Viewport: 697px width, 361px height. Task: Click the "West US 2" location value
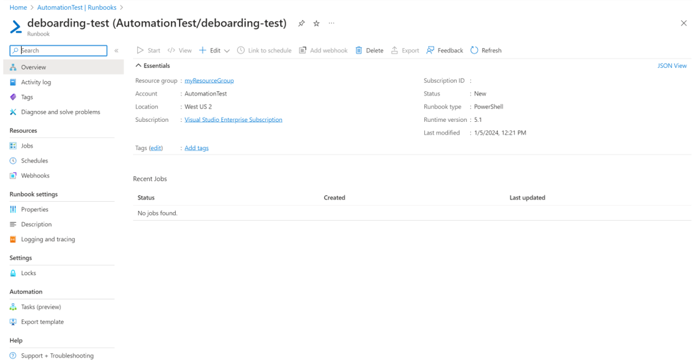(x=198, y=107)
